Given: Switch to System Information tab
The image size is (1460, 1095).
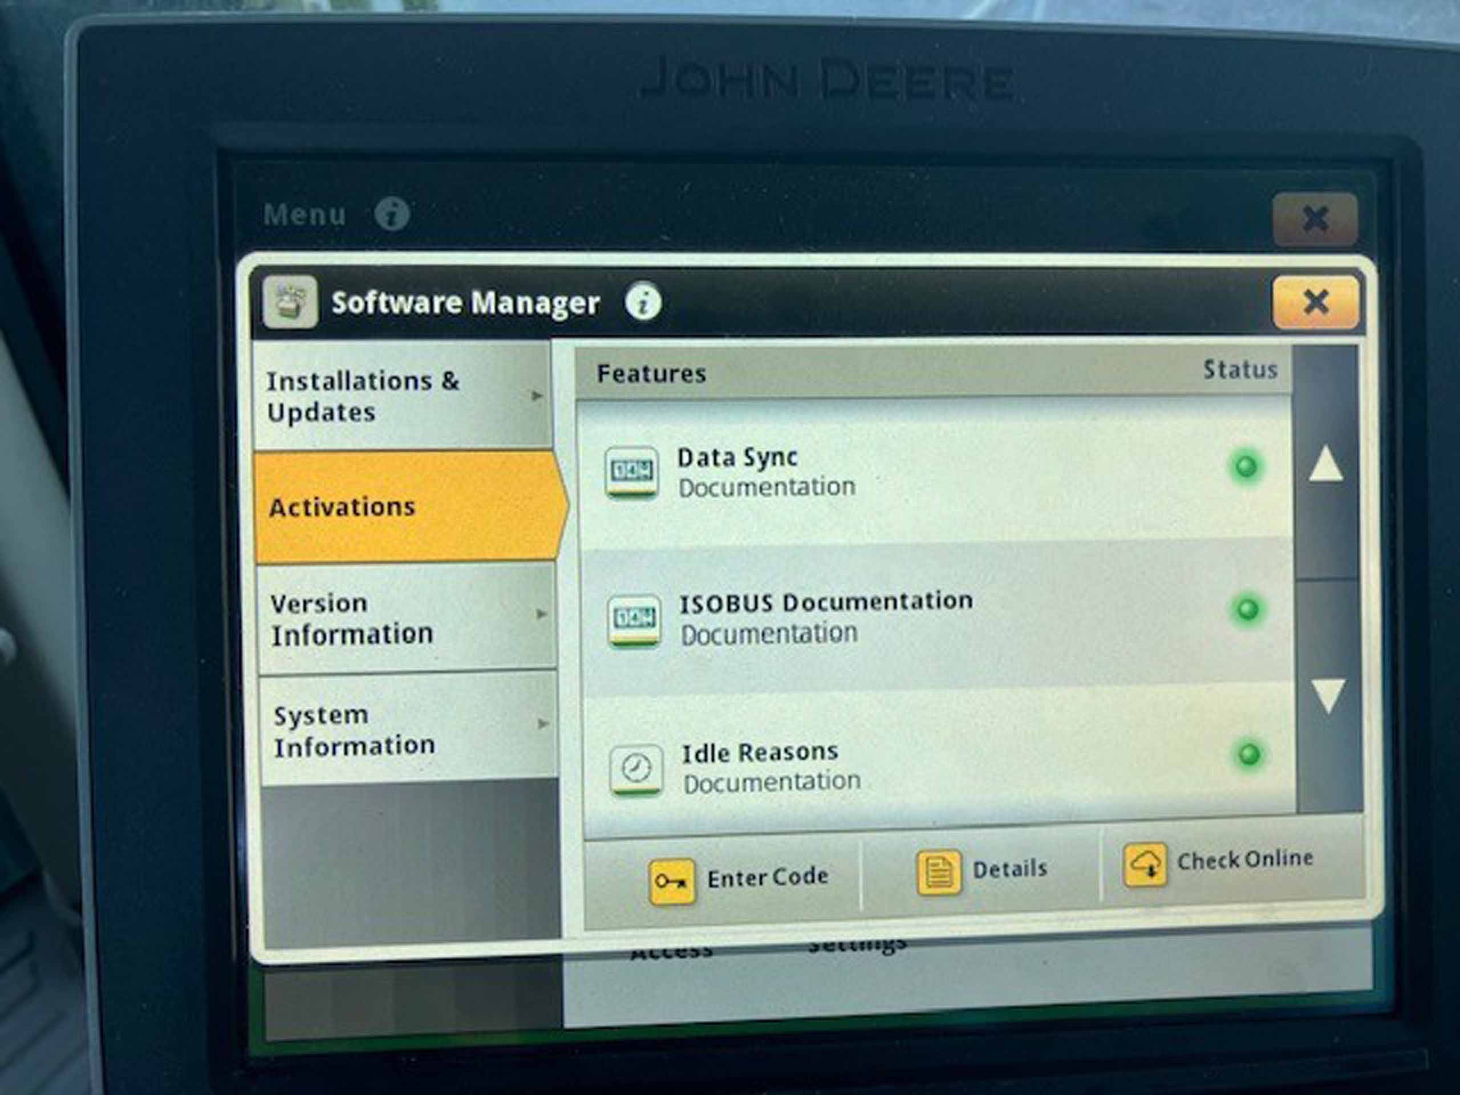Looking at the screenshot, I should click(x=408, y=729).
